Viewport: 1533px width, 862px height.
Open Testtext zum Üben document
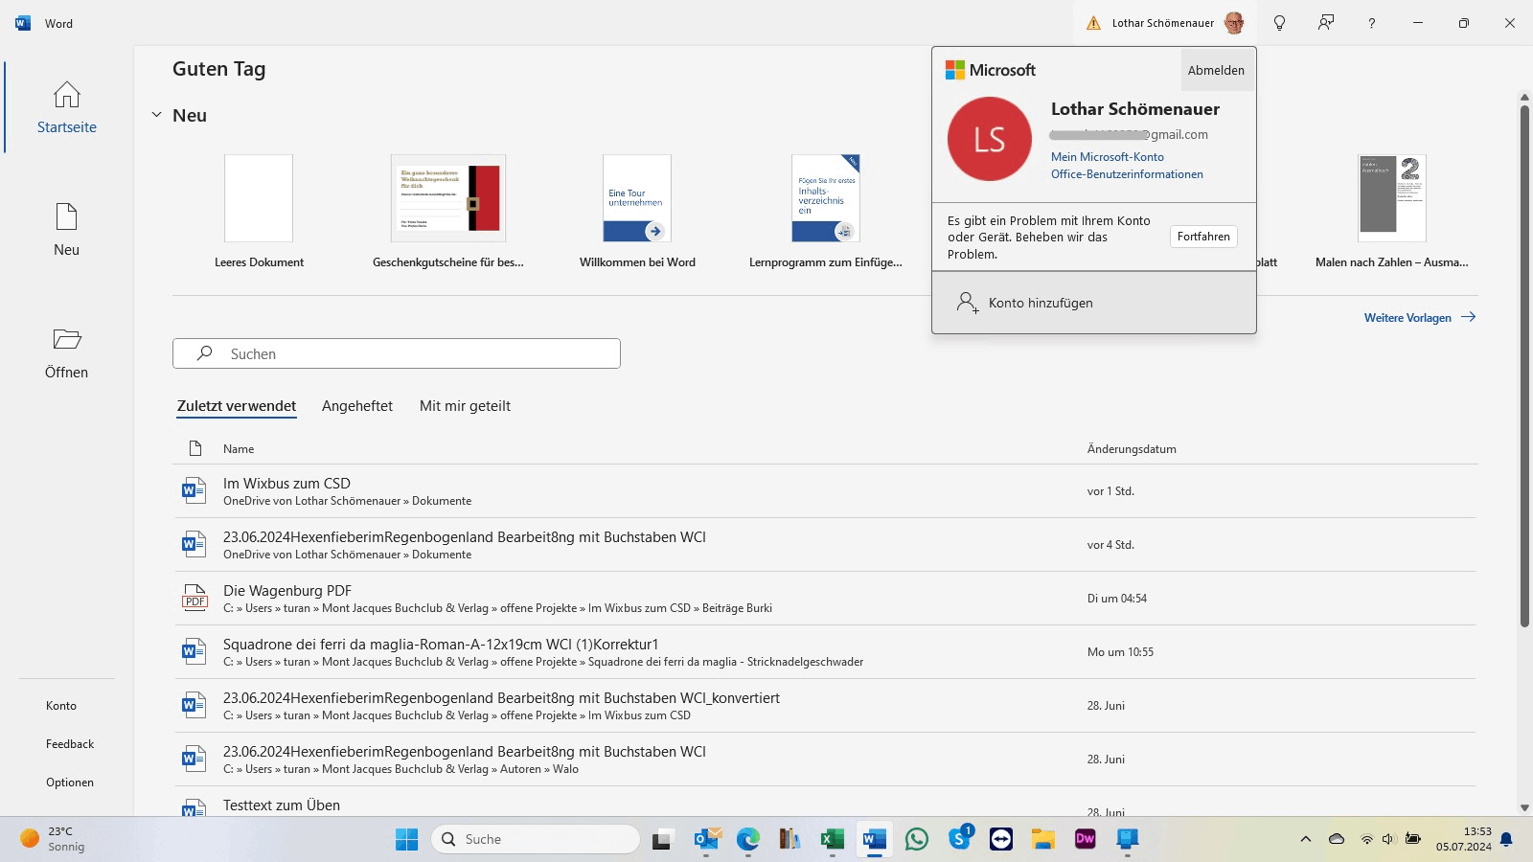[x=825, y=803]
